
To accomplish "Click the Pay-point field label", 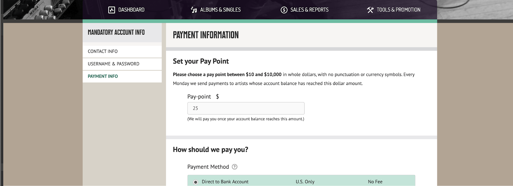I will tap(199, 97).
